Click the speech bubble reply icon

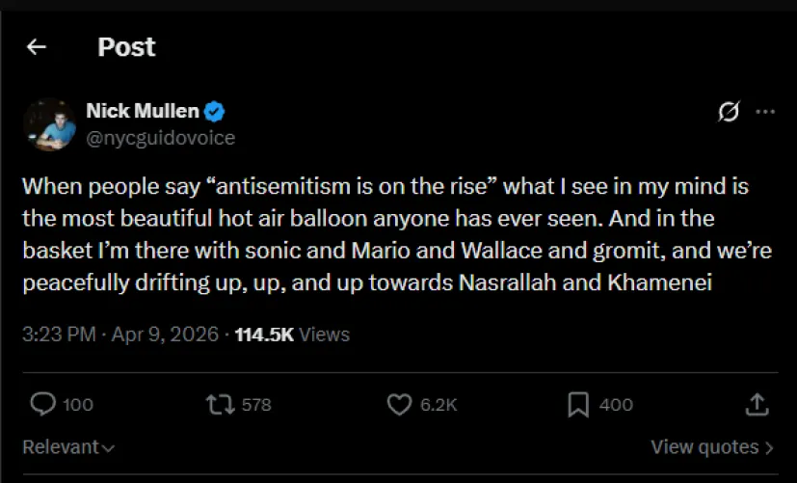[43, 404]
